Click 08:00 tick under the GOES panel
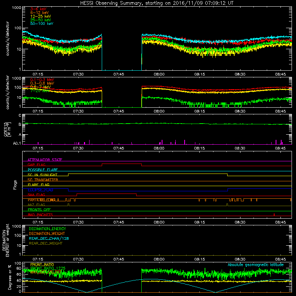296x296 pixels. click(x=159, y=148)
